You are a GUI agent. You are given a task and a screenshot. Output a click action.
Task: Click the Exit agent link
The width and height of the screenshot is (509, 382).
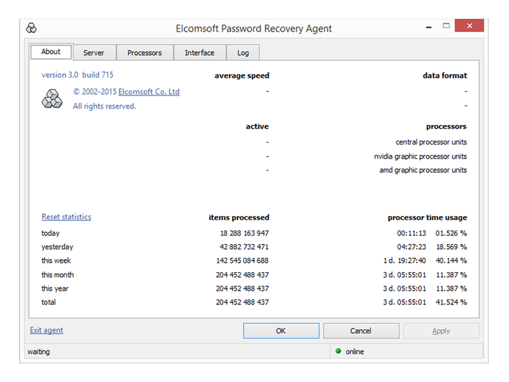point(46,330)
